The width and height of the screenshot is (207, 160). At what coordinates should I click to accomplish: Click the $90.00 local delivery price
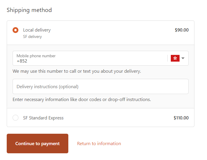[x=182, y=30]
